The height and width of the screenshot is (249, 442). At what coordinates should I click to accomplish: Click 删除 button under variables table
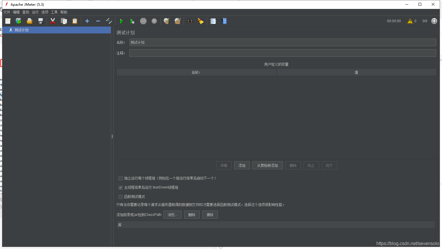pyautogui.click(x=293, y=165)
